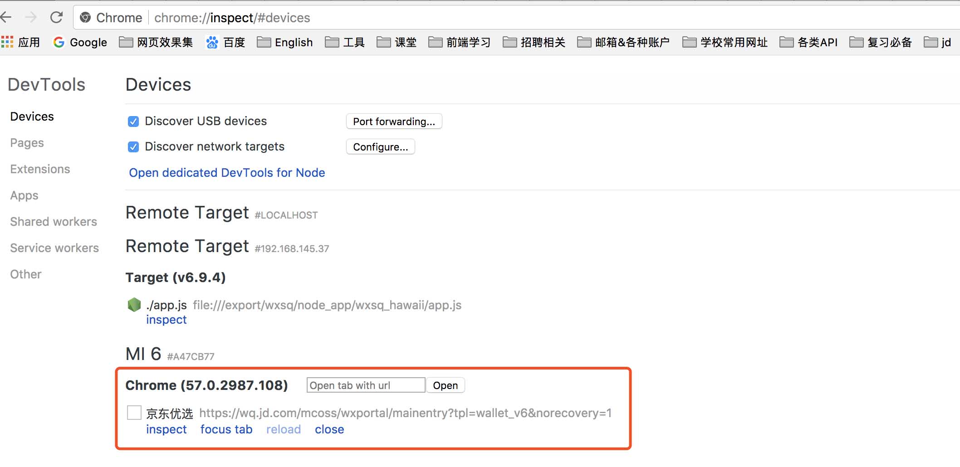Click the wq.jd.com mainentry URL text

[406, 413]
